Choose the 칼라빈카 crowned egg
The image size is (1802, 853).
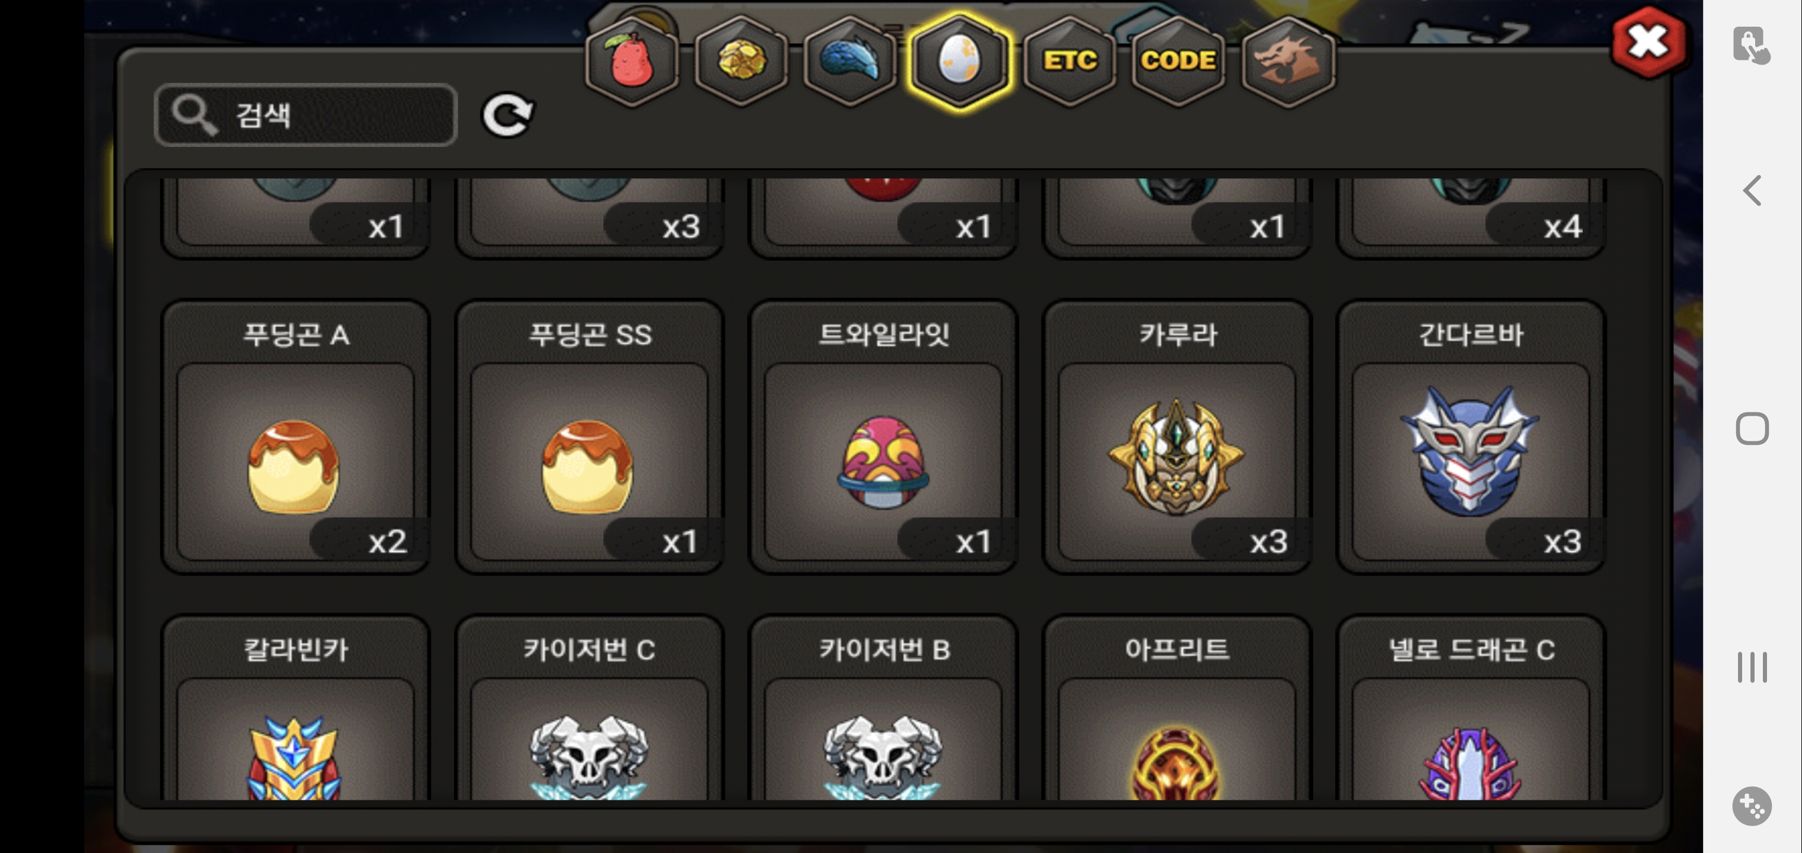pyautogui.click(x=295, y=707)
